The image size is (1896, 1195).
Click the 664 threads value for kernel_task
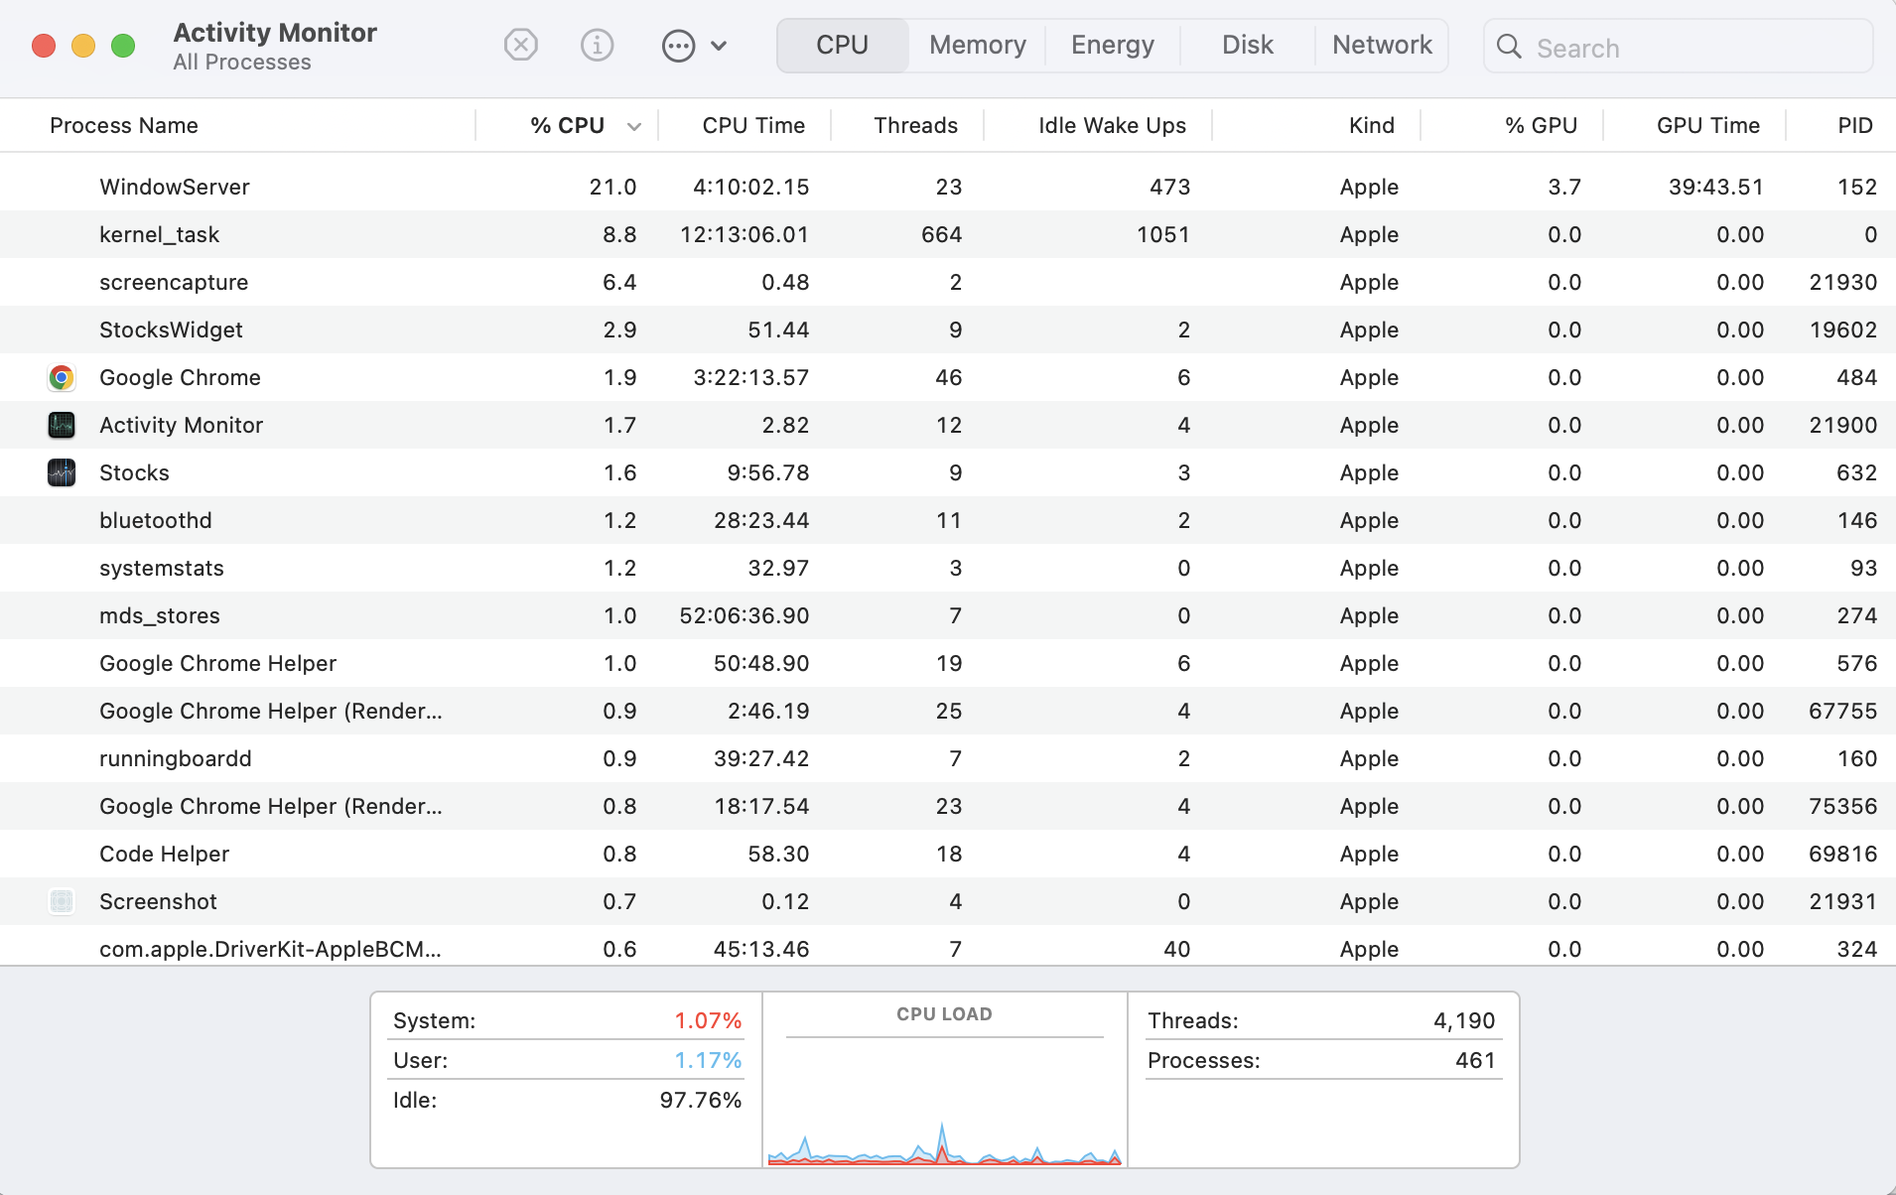tap(941, 234)
